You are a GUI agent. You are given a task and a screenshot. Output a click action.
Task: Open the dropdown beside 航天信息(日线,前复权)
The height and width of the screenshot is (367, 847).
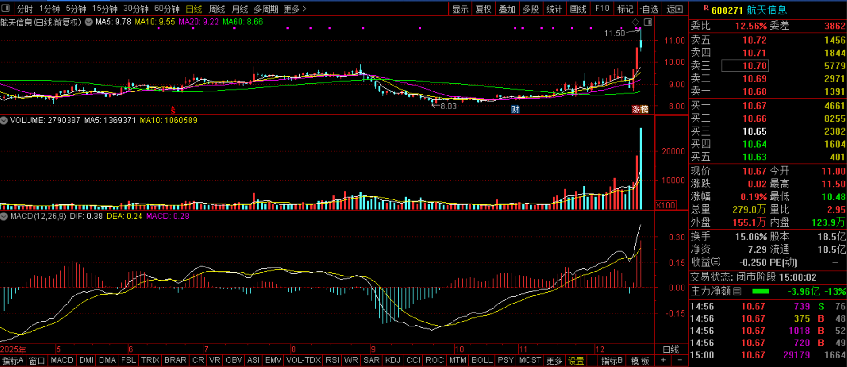89,22
